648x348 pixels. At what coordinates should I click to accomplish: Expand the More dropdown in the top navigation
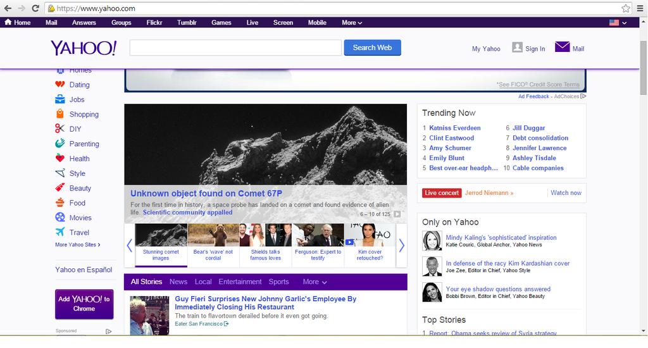coord(352,23)
